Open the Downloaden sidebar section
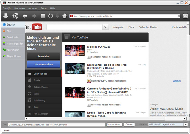 [13, 37]
